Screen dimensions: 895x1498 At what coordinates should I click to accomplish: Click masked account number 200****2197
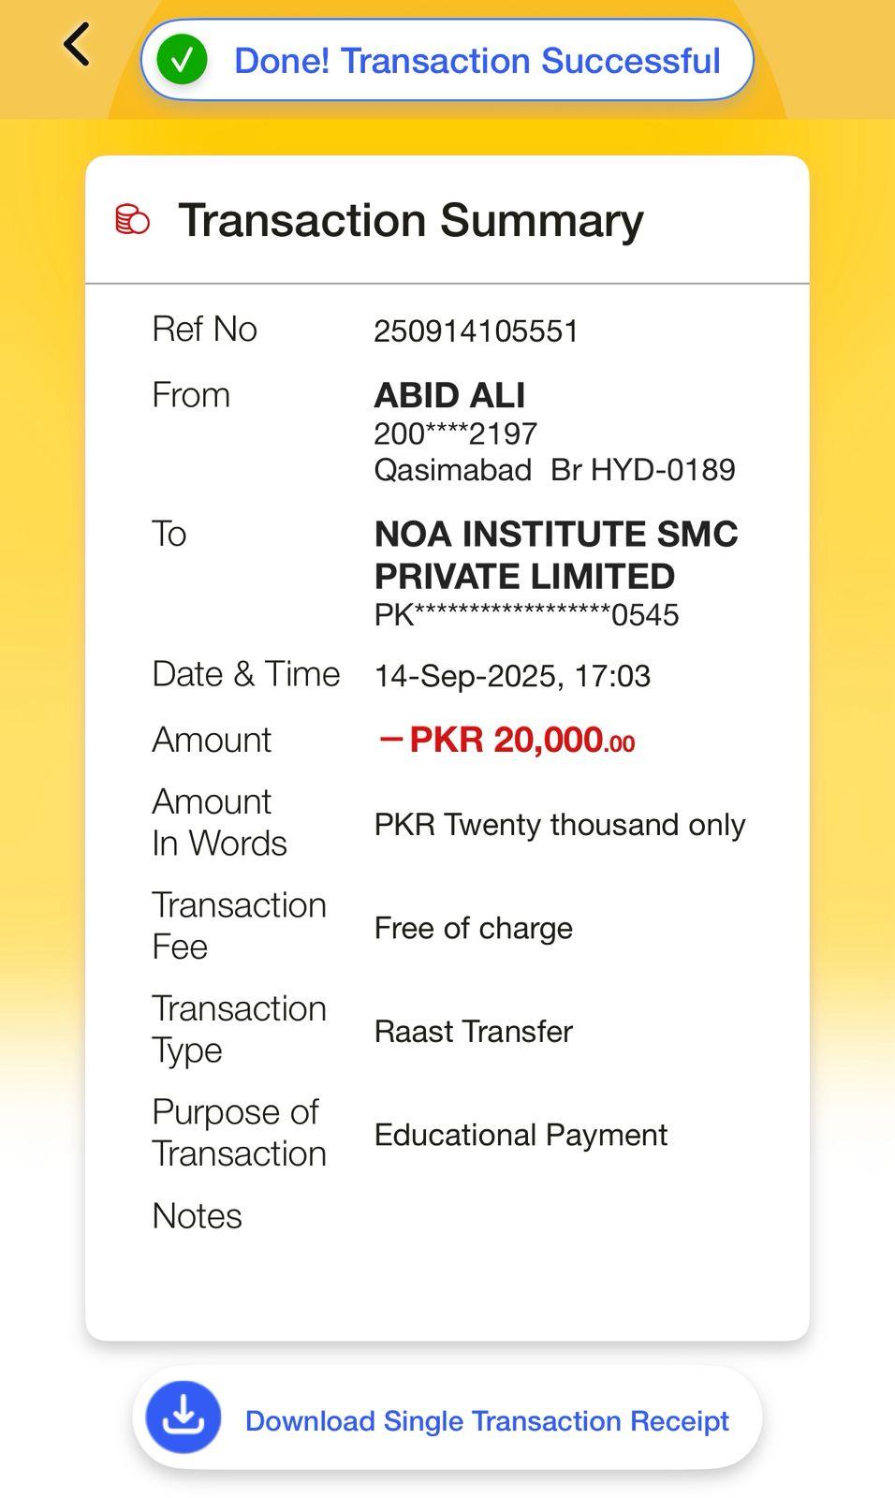(455, 433)
